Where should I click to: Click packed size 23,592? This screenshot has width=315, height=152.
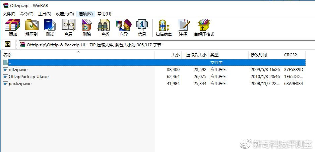pos(200,70)
